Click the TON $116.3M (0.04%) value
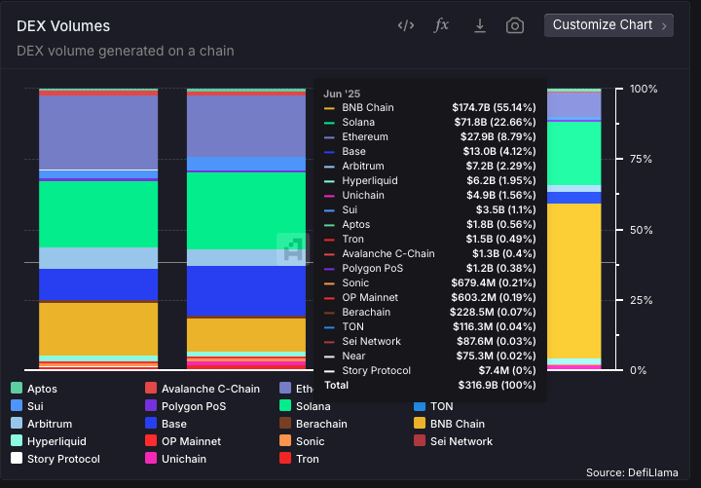 point(495,326)
